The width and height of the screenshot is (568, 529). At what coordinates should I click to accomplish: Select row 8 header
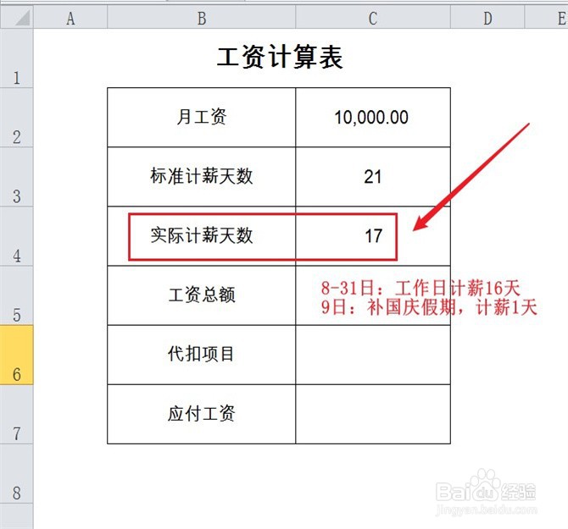(x=17, y=474)
